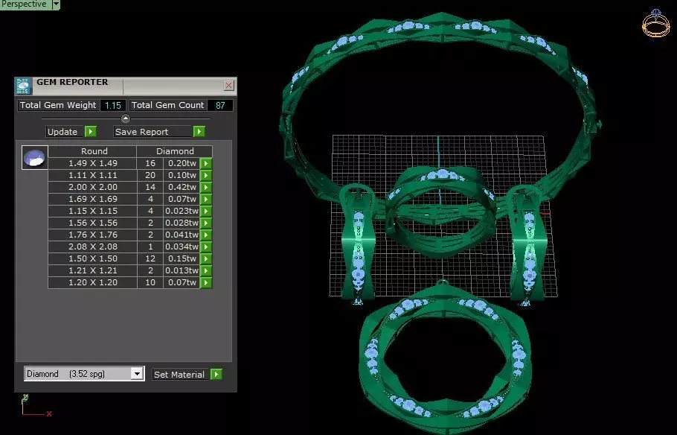Select the 1.56 X 1.56 size cell
Screen dimensions: 677x435
[93, 223]
